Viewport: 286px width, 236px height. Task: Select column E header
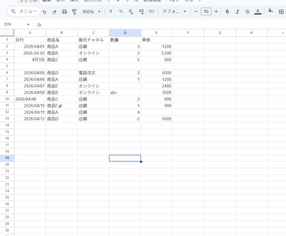[157, 33]
